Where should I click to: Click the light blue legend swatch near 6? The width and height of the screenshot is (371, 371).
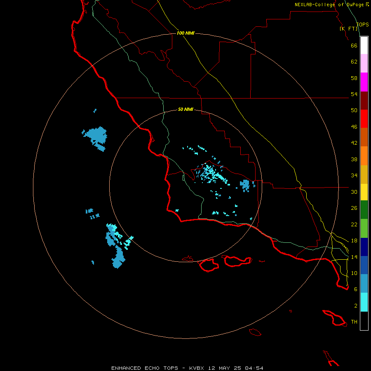364,284
